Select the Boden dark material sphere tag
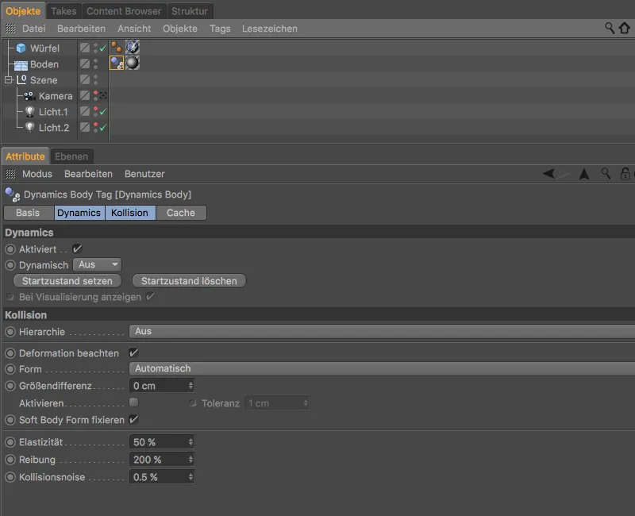The image size is (635, 516). (x=133, y=63)
